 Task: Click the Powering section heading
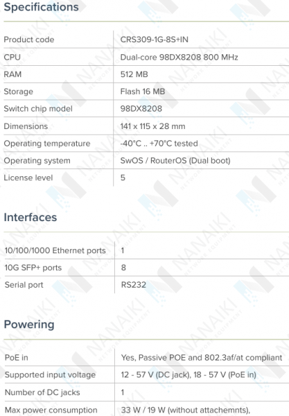[x=29, y=324]
